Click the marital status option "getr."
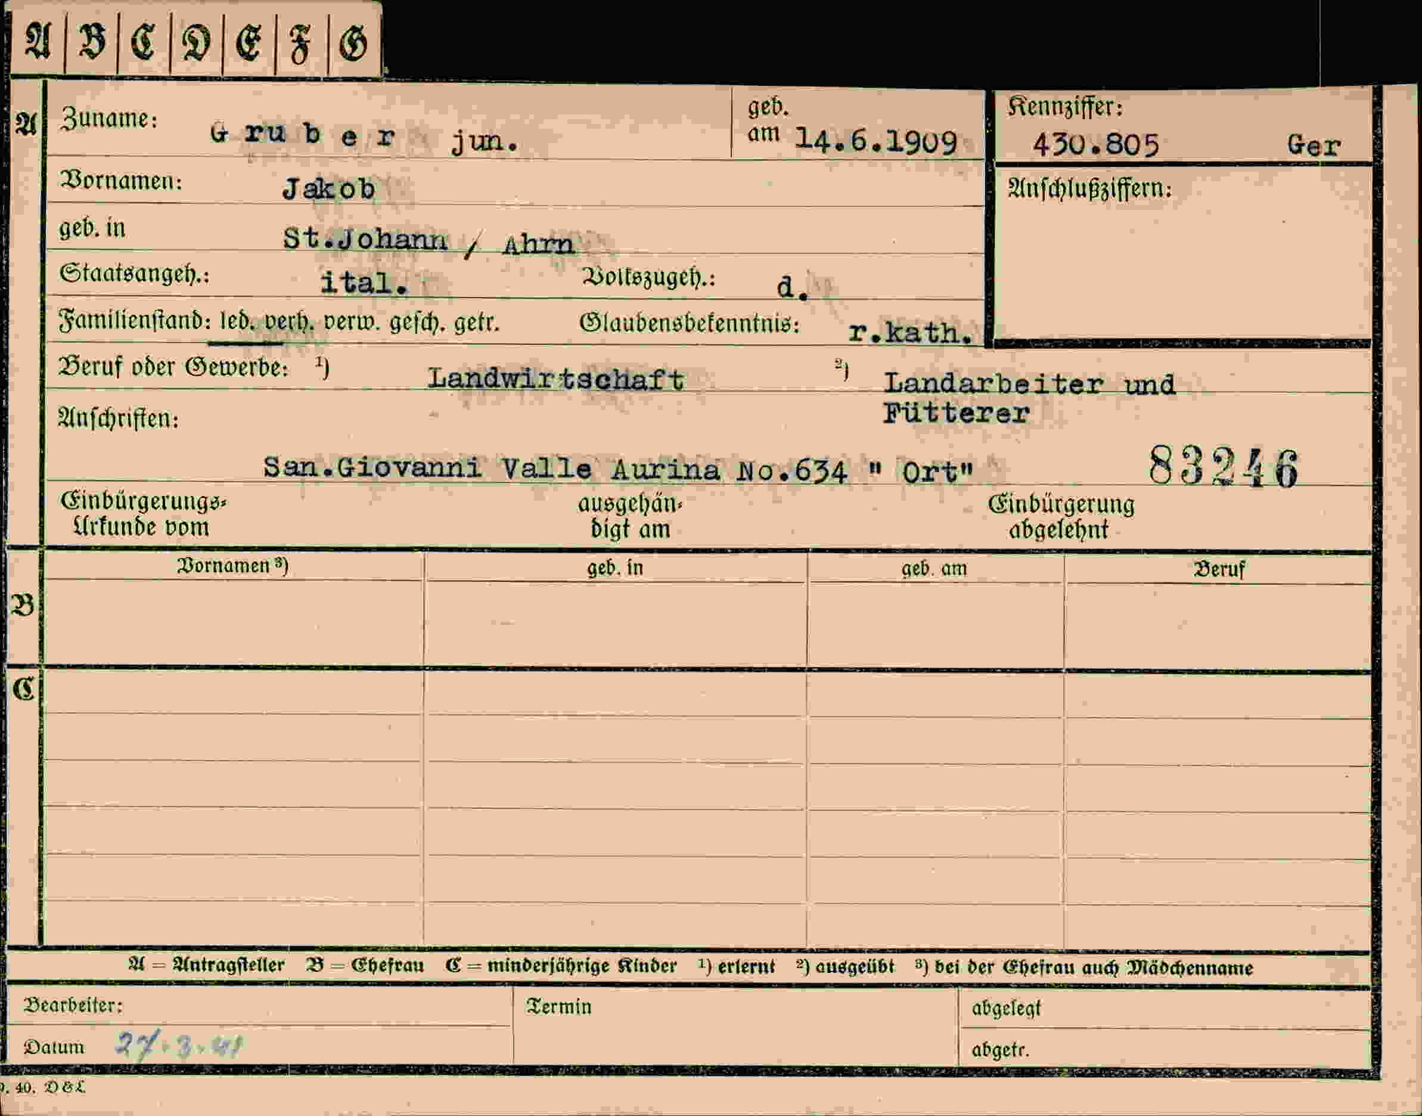Viewport: 1422px width, 1116px height. [x=477, y=323]
